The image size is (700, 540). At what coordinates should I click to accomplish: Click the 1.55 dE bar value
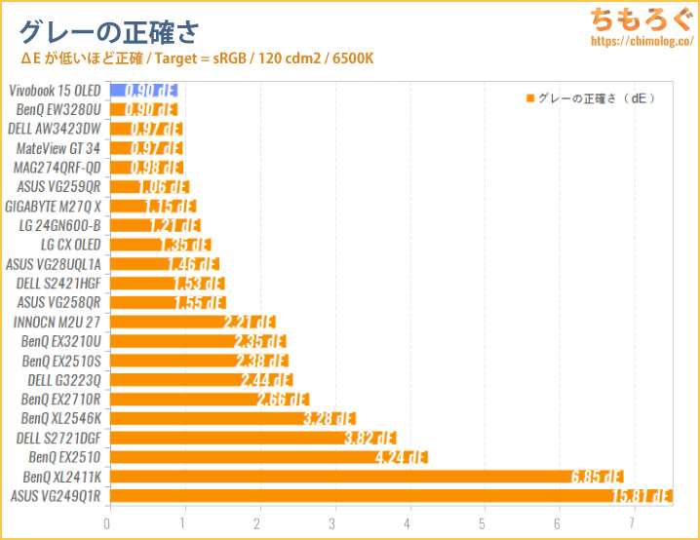click(x=200, y=302)
